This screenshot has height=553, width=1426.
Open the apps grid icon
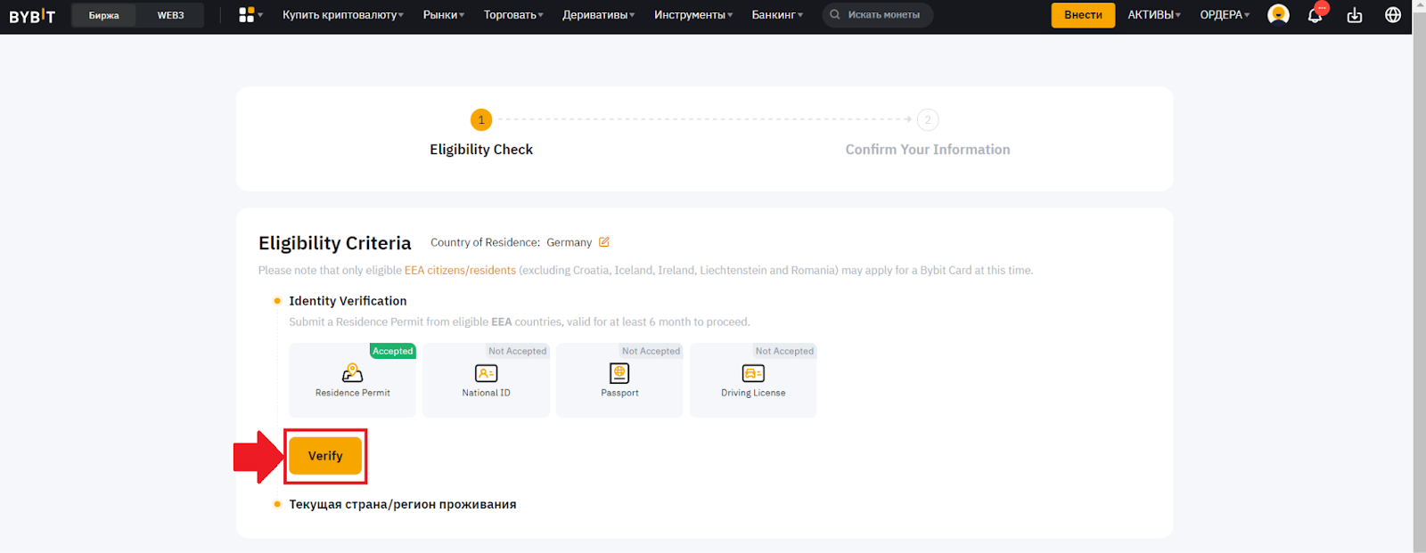coord(247,15)
